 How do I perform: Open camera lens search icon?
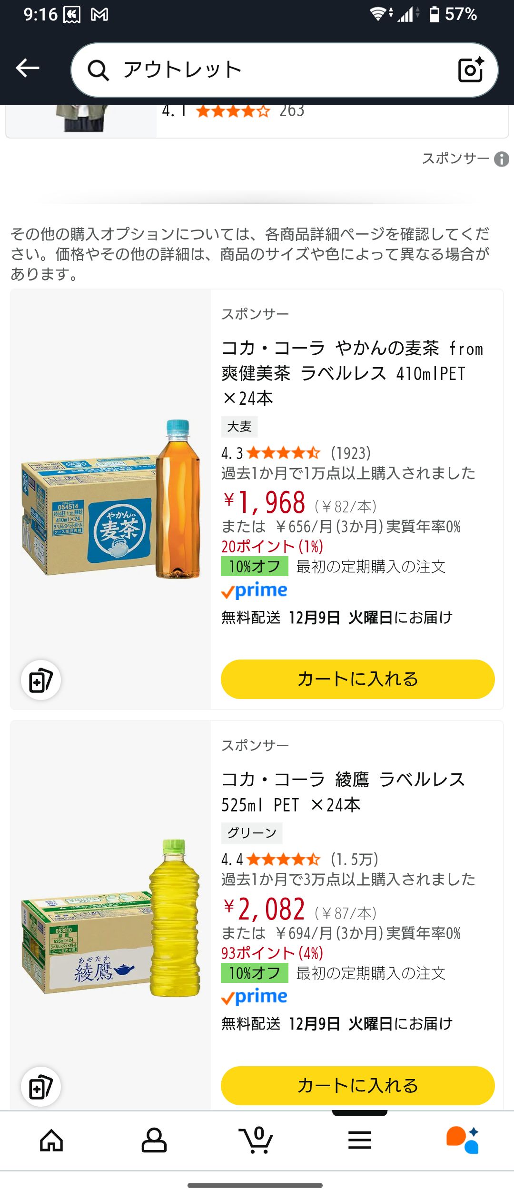click(470, 70)
